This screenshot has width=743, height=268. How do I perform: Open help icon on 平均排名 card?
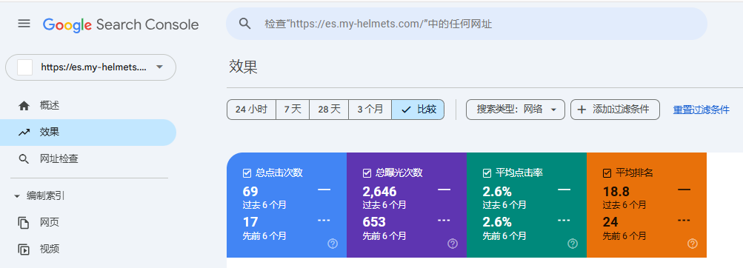(693, 244)
